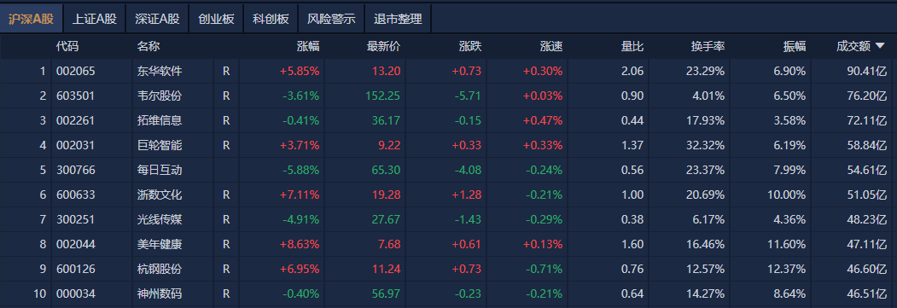Open the 创业板 tab
The image size is (897, 308).
point(216,19)
